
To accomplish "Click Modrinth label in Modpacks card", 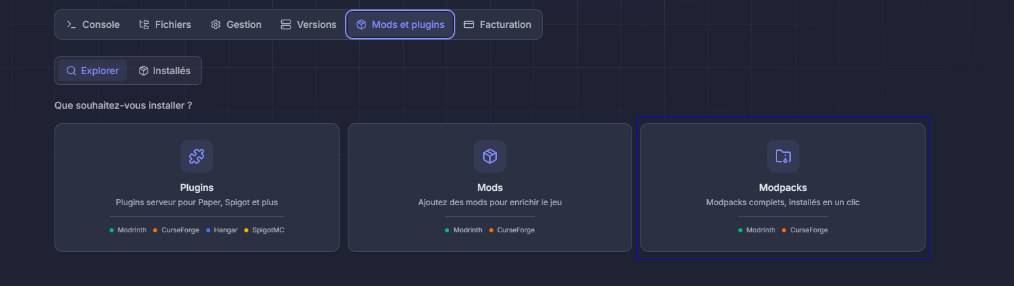I will 761,230.
